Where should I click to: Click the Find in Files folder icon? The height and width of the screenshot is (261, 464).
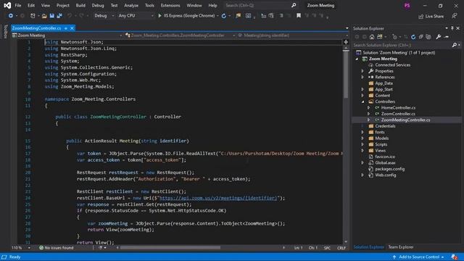point(239,16)
